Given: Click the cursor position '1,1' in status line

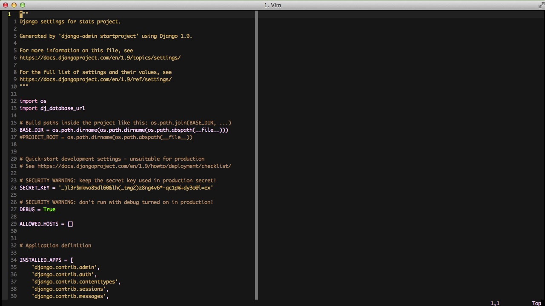Looking at the screenshot, I should pyautogui.click(x=495, y=303).
